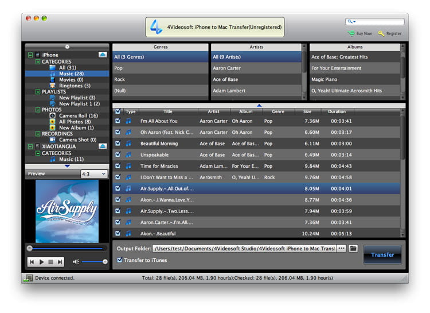Click the settings gear above device tree

67,47
